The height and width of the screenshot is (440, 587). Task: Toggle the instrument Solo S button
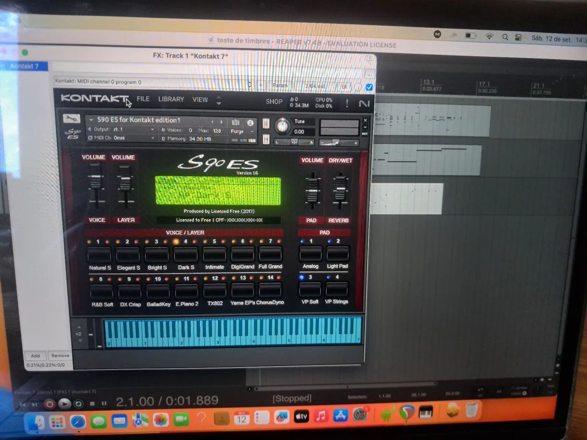pos(266,123)
